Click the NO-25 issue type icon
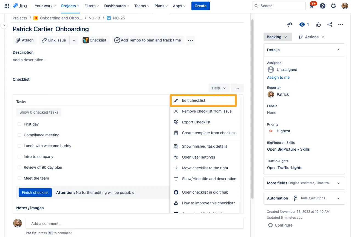Viewport: 351px width, 237px height. [x=109, y=18]
